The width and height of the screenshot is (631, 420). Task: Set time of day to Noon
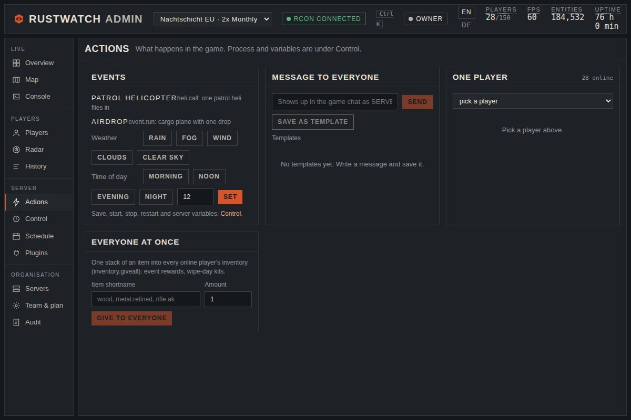pos(209,176)
